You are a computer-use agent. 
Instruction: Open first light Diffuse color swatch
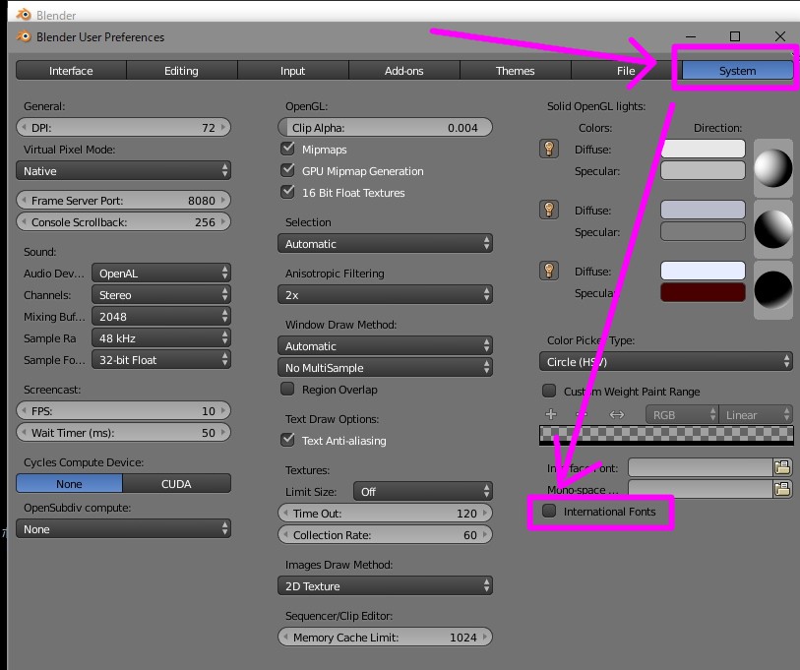pos(703,149)
